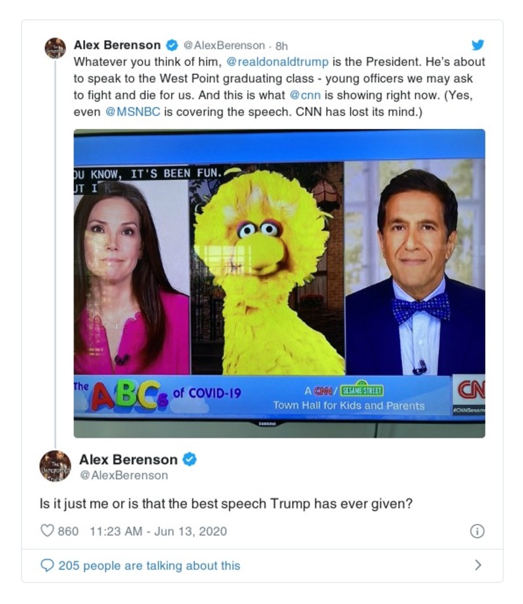Click the verified checkmark on the quoted tweet
Image resolution: width=523 pixels, height=604 pixels.
pyautogui.click(x=190, y=459)
